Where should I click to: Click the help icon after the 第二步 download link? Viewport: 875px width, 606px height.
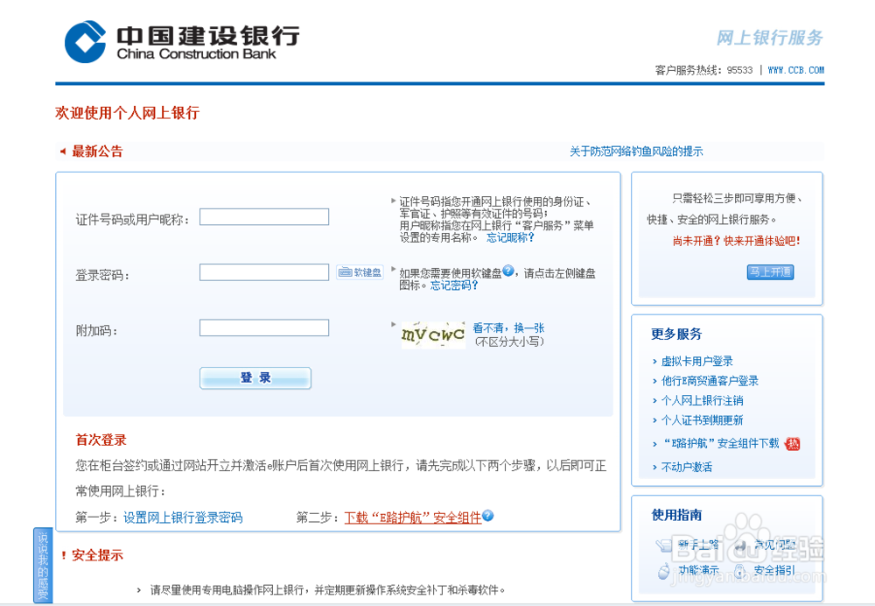[487, 517]
